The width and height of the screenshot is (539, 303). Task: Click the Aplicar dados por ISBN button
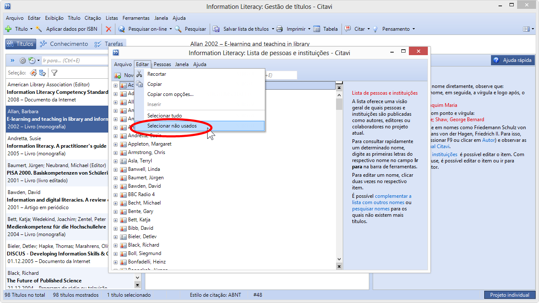(x=67, y=29)
